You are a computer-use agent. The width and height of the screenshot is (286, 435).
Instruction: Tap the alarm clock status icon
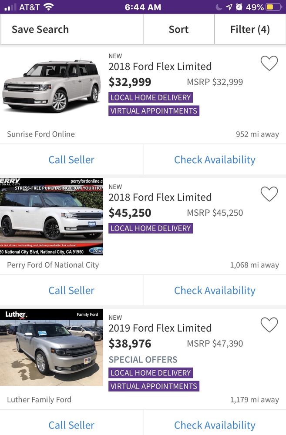click(239, 7)
